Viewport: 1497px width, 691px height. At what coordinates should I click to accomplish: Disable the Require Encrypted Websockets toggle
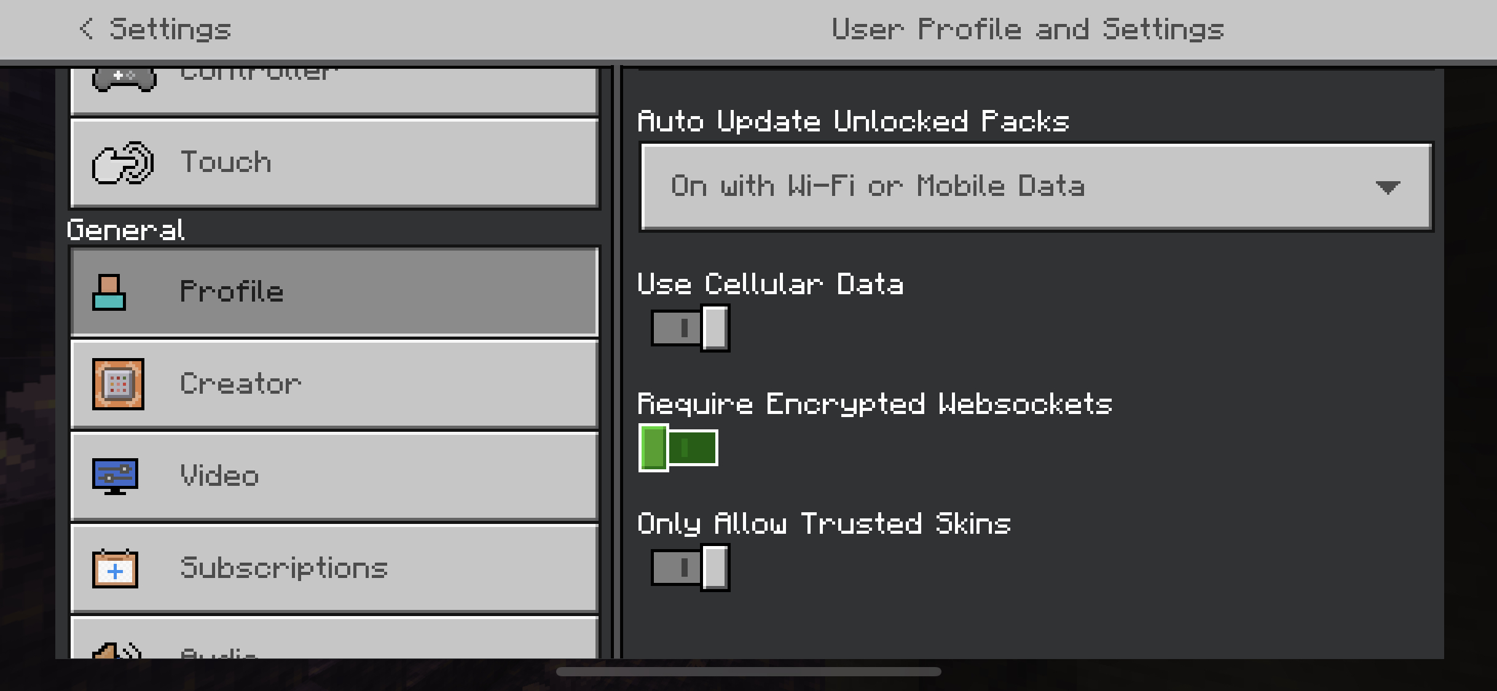(x=678, y=448)
